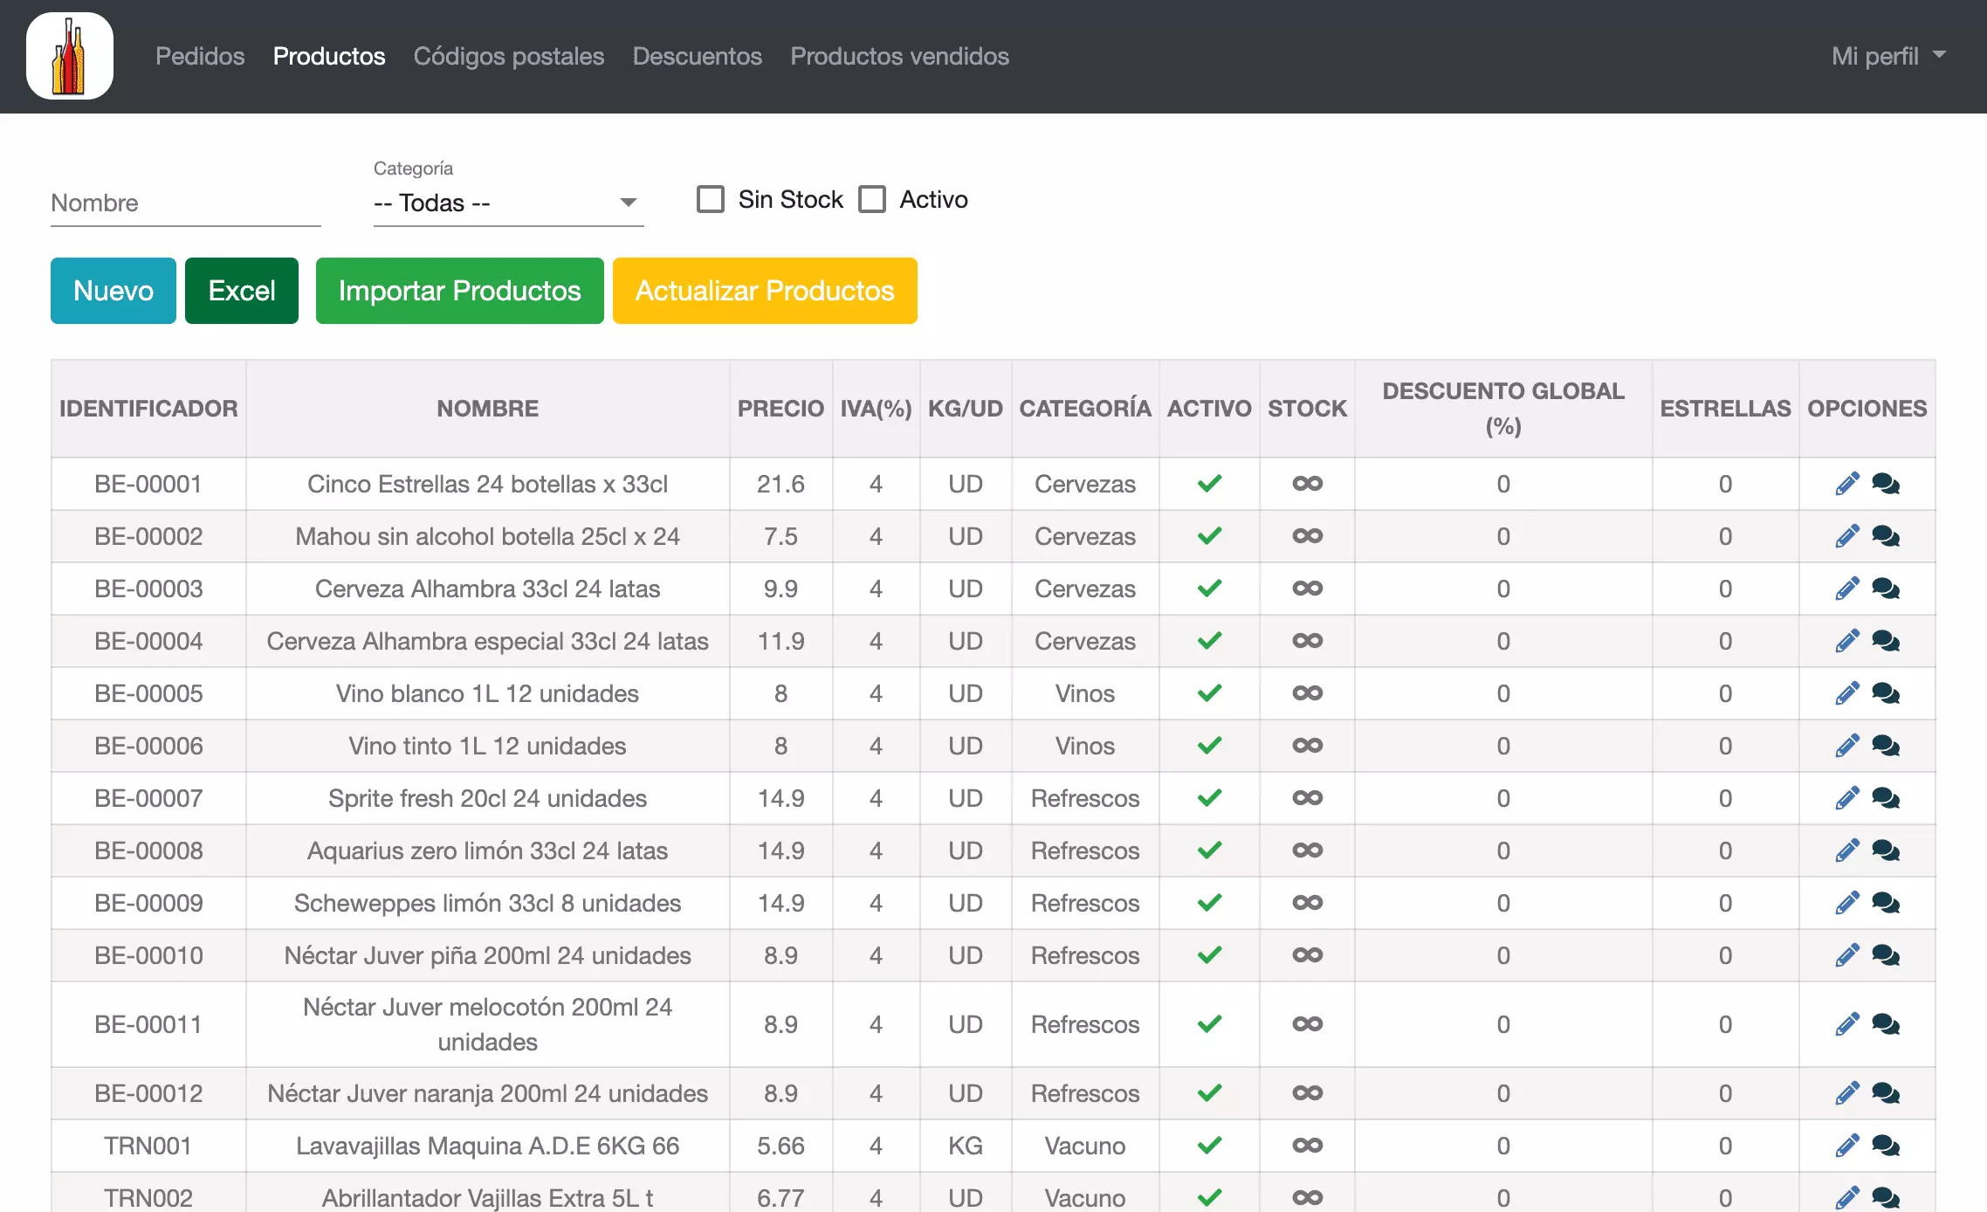Click the ESTRELLAS column header
Image resolution: width=1987 pixels, height=1212 pixels.
[1725, 409]
